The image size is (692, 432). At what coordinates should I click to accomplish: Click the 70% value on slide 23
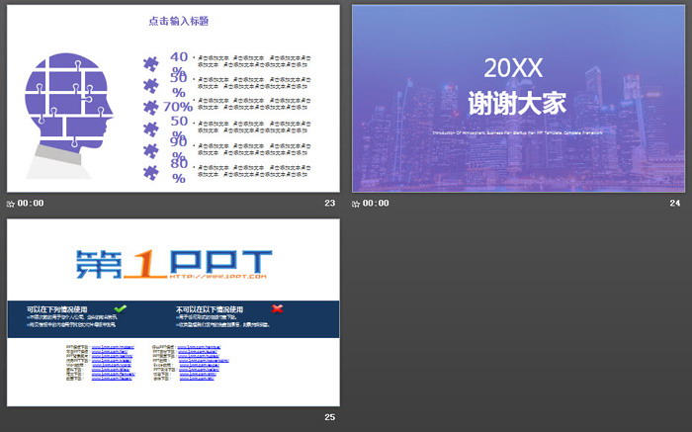pyautogui.click(x=178, y=107)
